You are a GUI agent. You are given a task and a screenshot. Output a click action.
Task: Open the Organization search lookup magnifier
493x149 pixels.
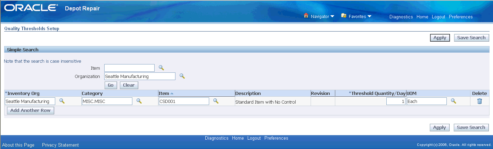click(182, 76)
